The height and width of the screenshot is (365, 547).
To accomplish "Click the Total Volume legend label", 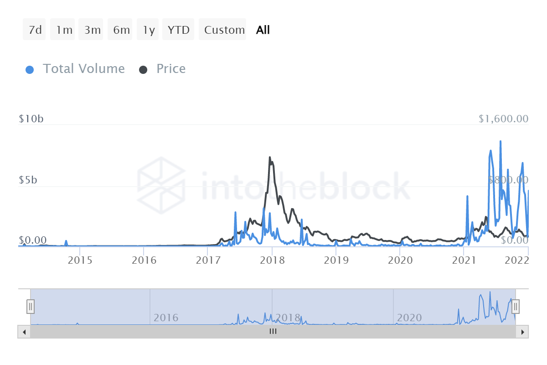I will 83,69.
